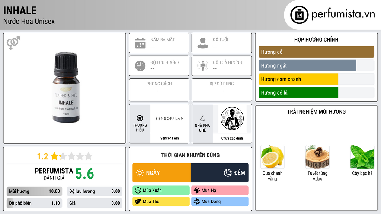Viewport: 381px width, 214px height.
Task: Click the sun icon next to Mùa Hạ
Action: click(197, 191)
